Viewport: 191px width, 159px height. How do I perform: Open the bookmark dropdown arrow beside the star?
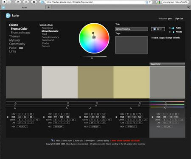coord(150,2)
